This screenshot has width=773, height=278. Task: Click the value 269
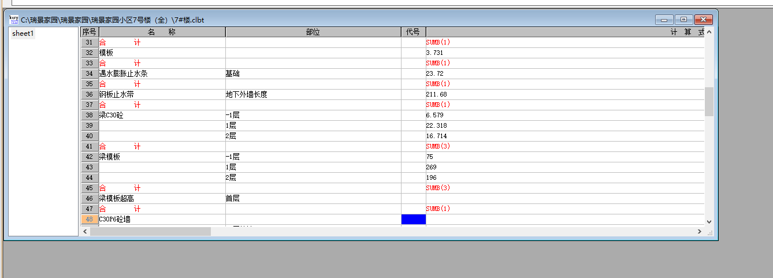point(432,168)
